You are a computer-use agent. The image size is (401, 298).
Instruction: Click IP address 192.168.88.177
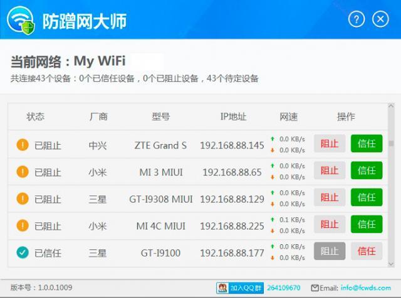[x=232, y=253]
